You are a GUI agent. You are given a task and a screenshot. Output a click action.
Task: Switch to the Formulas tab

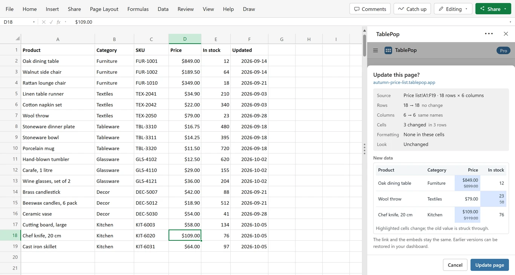coord(138,9)
